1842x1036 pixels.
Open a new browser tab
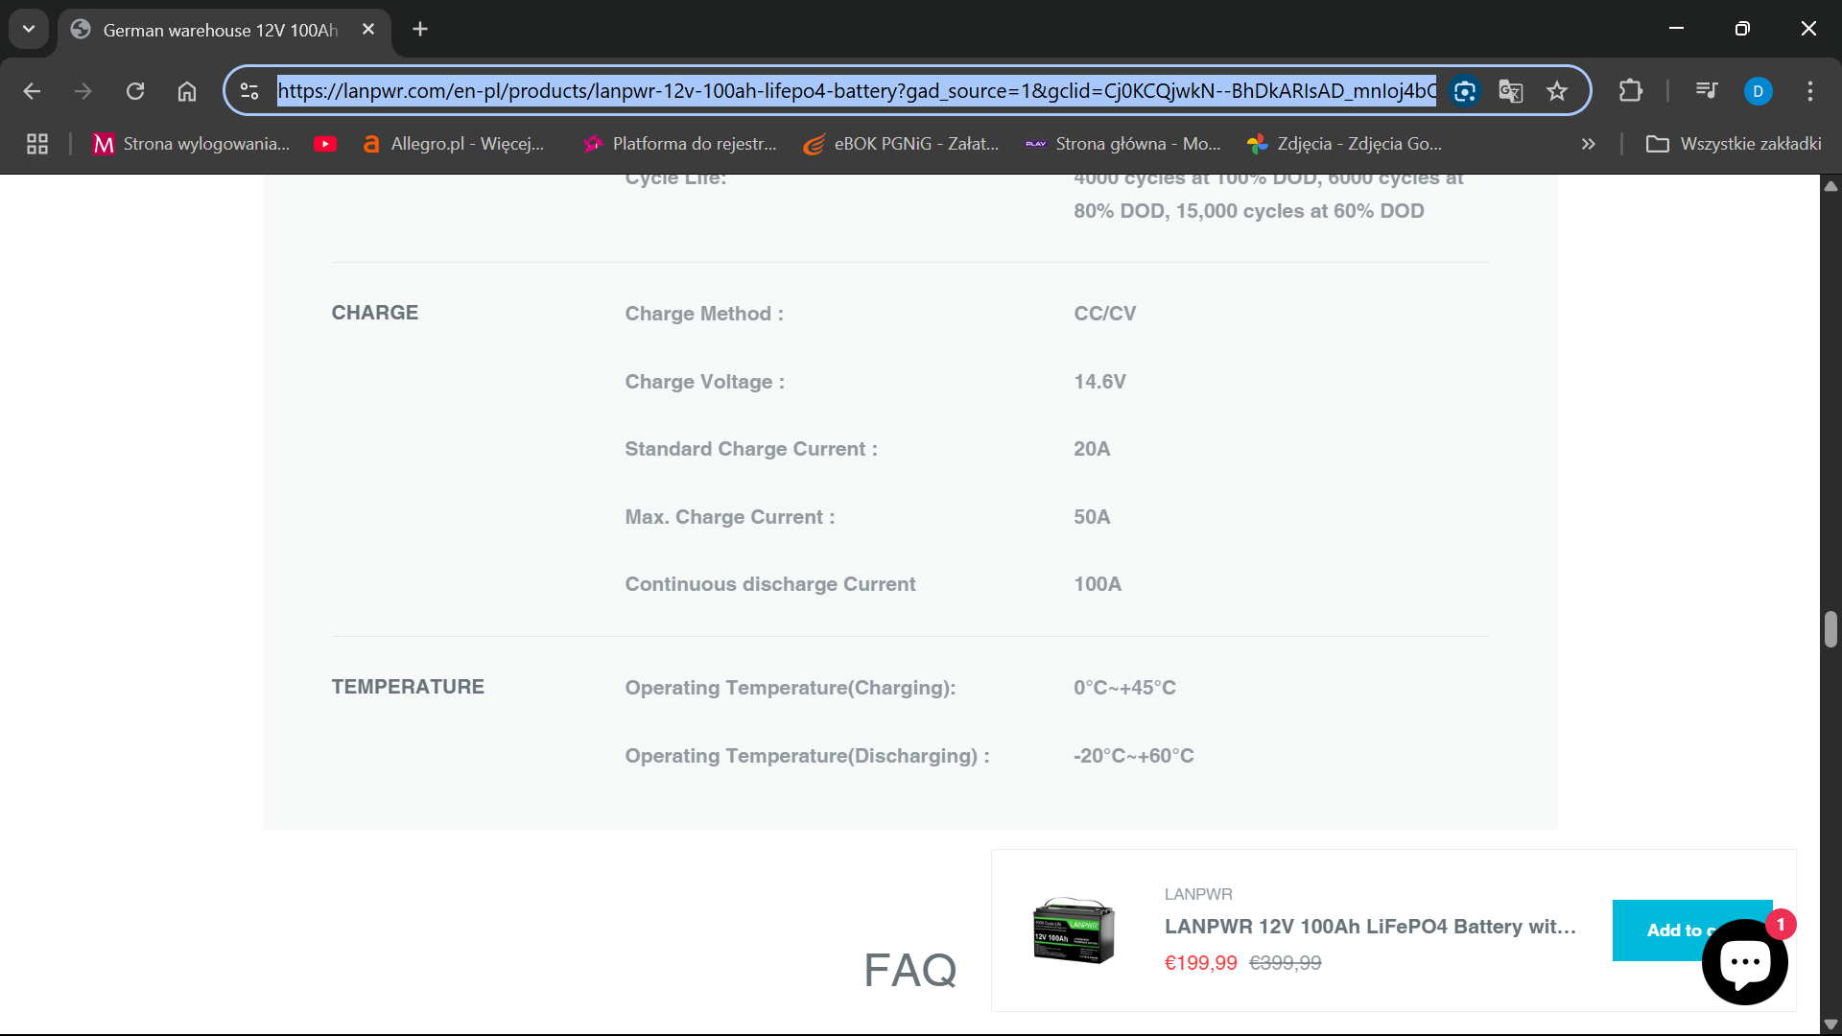[x=420, y=29]
